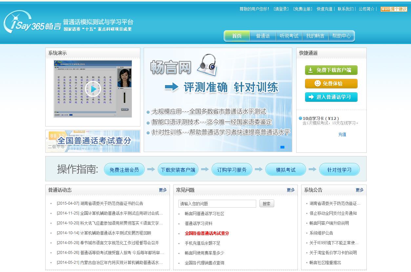
Task: Open the 全国普通话考试查分 banner
Action: click(x=92, y=141)
